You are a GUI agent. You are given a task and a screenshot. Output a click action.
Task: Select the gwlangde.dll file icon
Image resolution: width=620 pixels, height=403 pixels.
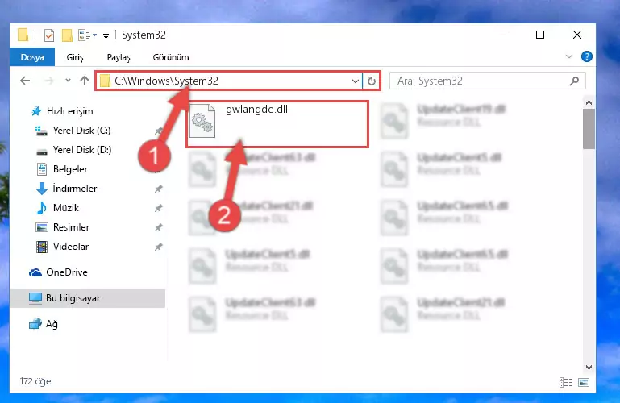pyautogui.click(x=202, y=121)
